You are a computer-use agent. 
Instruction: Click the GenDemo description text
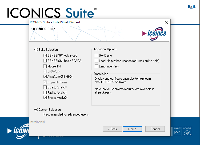click(x=125, y=86)
